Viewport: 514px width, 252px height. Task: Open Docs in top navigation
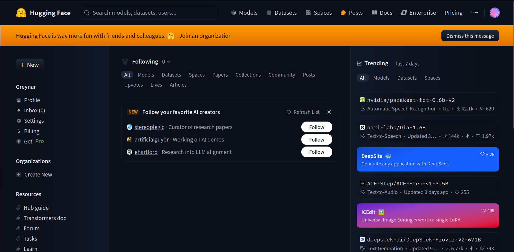pos(382,13)
